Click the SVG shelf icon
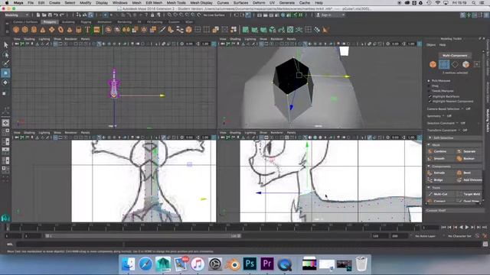This screenshot has width=490, height=275. [96, 30]
